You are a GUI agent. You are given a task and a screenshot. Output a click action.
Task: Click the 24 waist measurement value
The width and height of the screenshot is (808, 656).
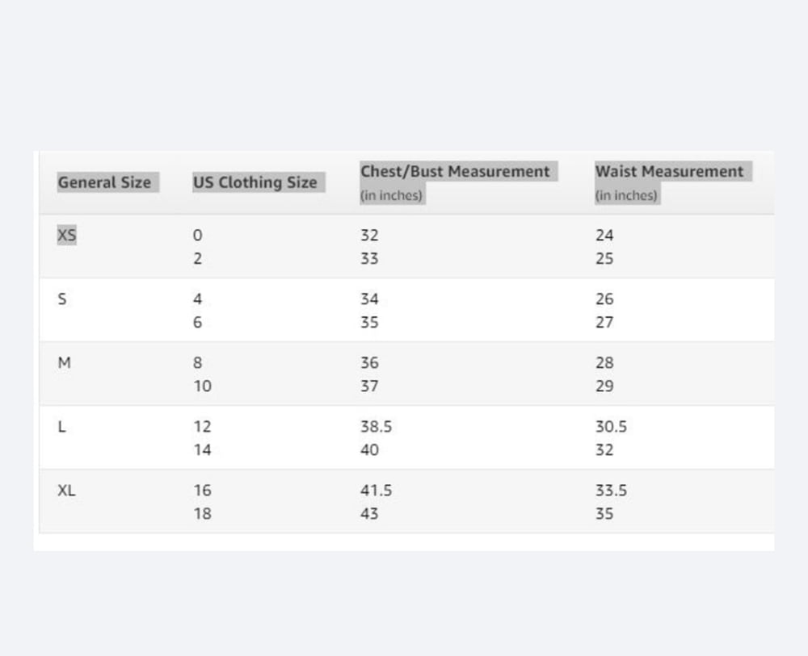click(604, 235)
